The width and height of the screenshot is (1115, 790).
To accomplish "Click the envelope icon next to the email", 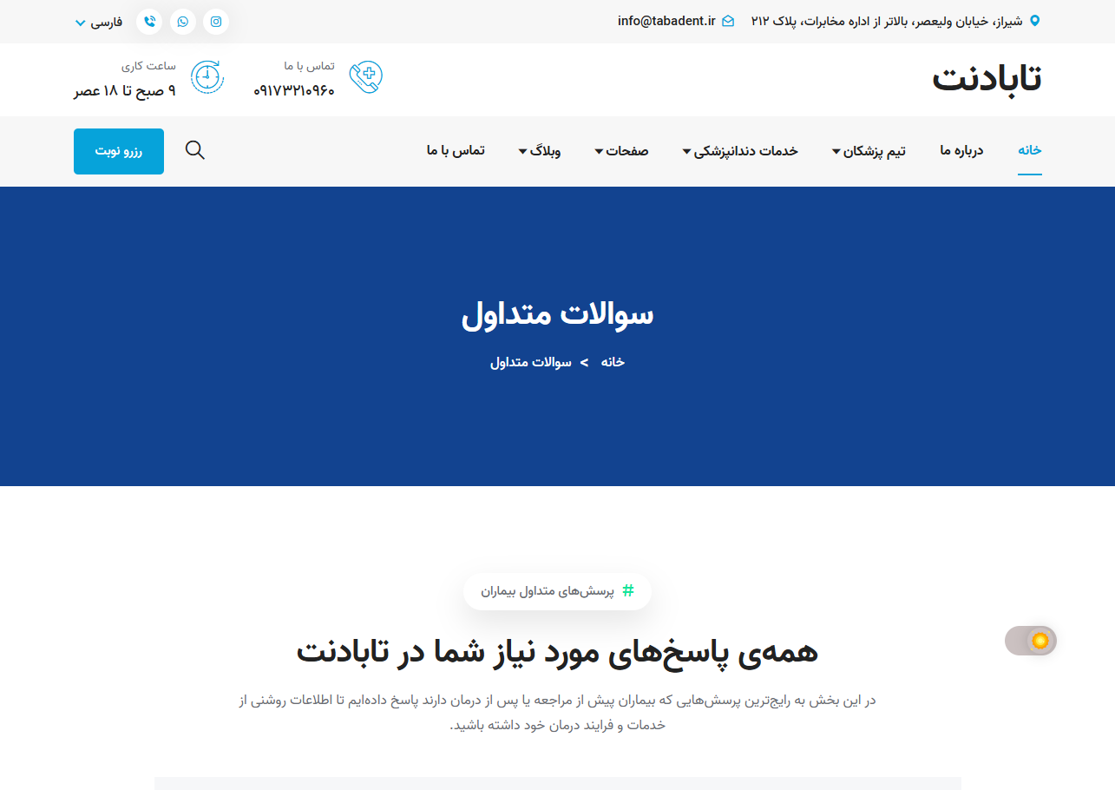I will (728, 22).
